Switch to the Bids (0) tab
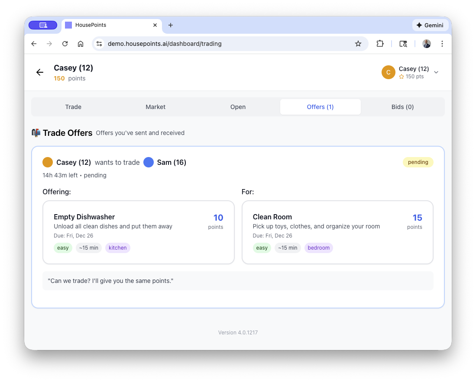The image size is (476, 382). pos(402,107)
